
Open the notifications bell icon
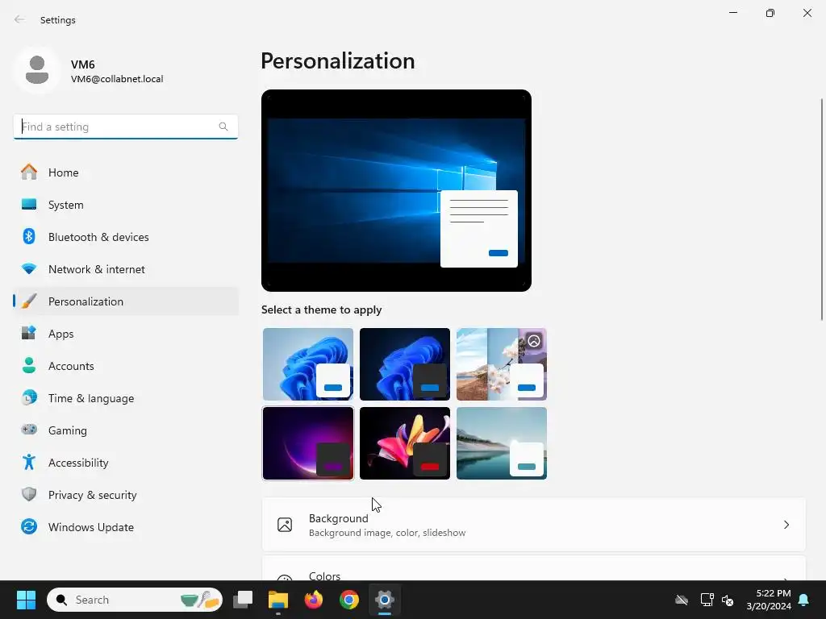pos(804,600)
